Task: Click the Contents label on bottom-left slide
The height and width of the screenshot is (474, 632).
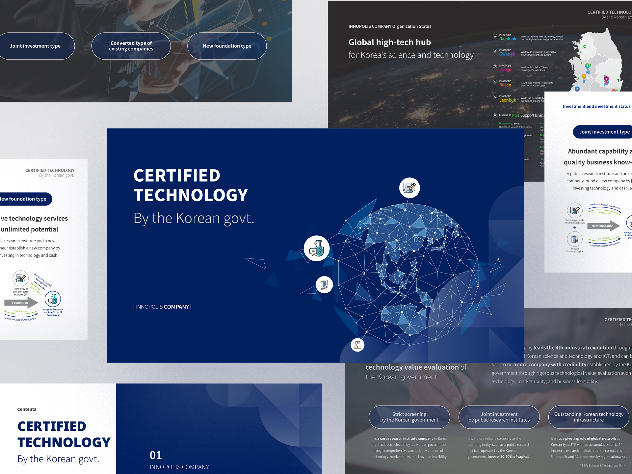Action: click(x=27, y=409)
